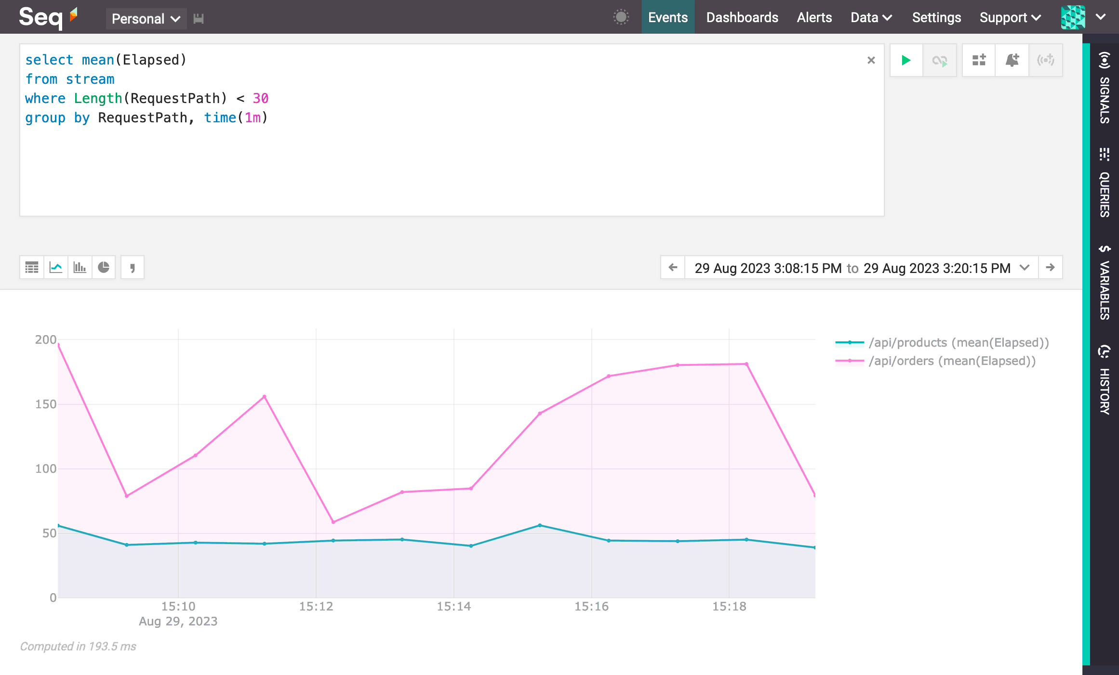Click the end date 3:20:15 PM

(937, 268)
